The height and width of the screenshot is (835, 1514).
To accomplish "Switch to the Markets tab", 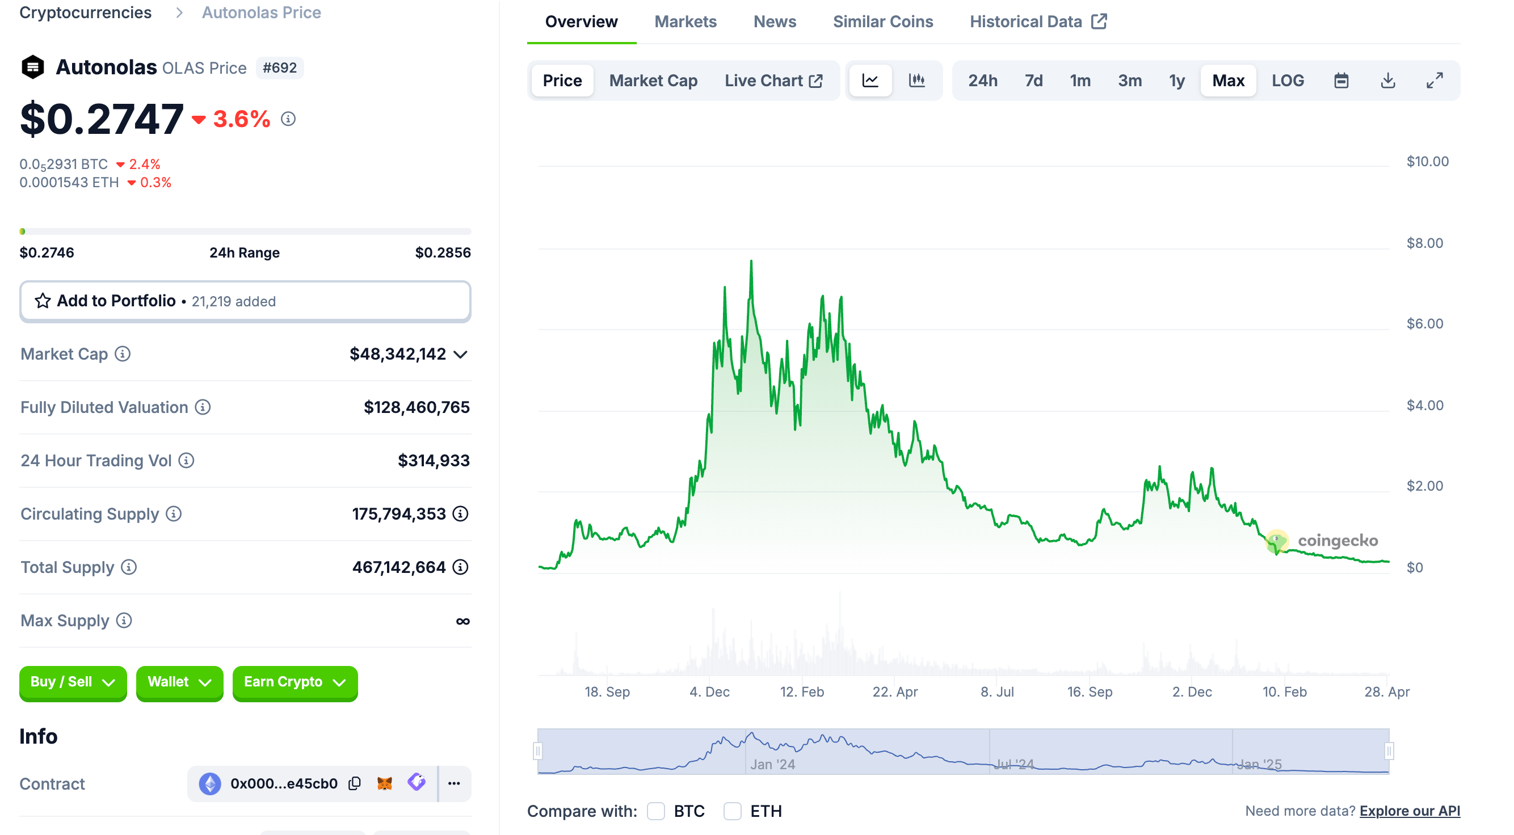I will pyautogui.click(x=685, y=22).
